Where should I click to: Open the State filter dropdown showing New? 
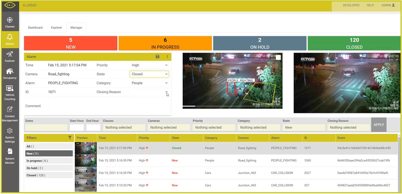(x=304, y=128)
